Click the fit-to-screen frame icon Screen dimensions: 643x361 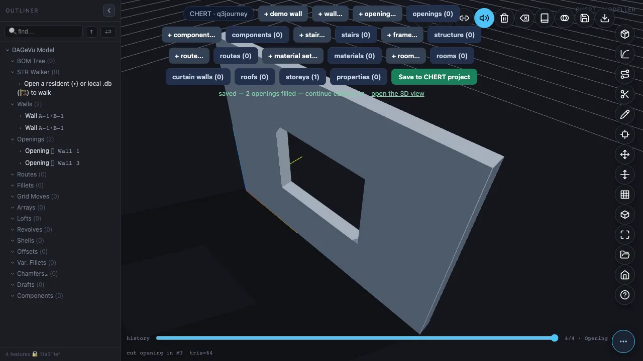(x=625, y=235)
